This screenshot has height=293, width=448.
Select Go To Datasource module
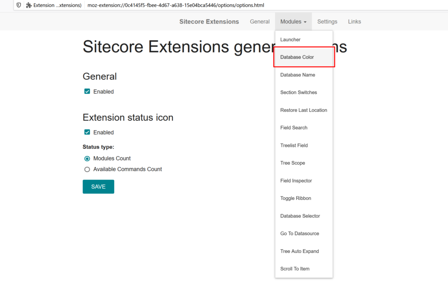304,234
